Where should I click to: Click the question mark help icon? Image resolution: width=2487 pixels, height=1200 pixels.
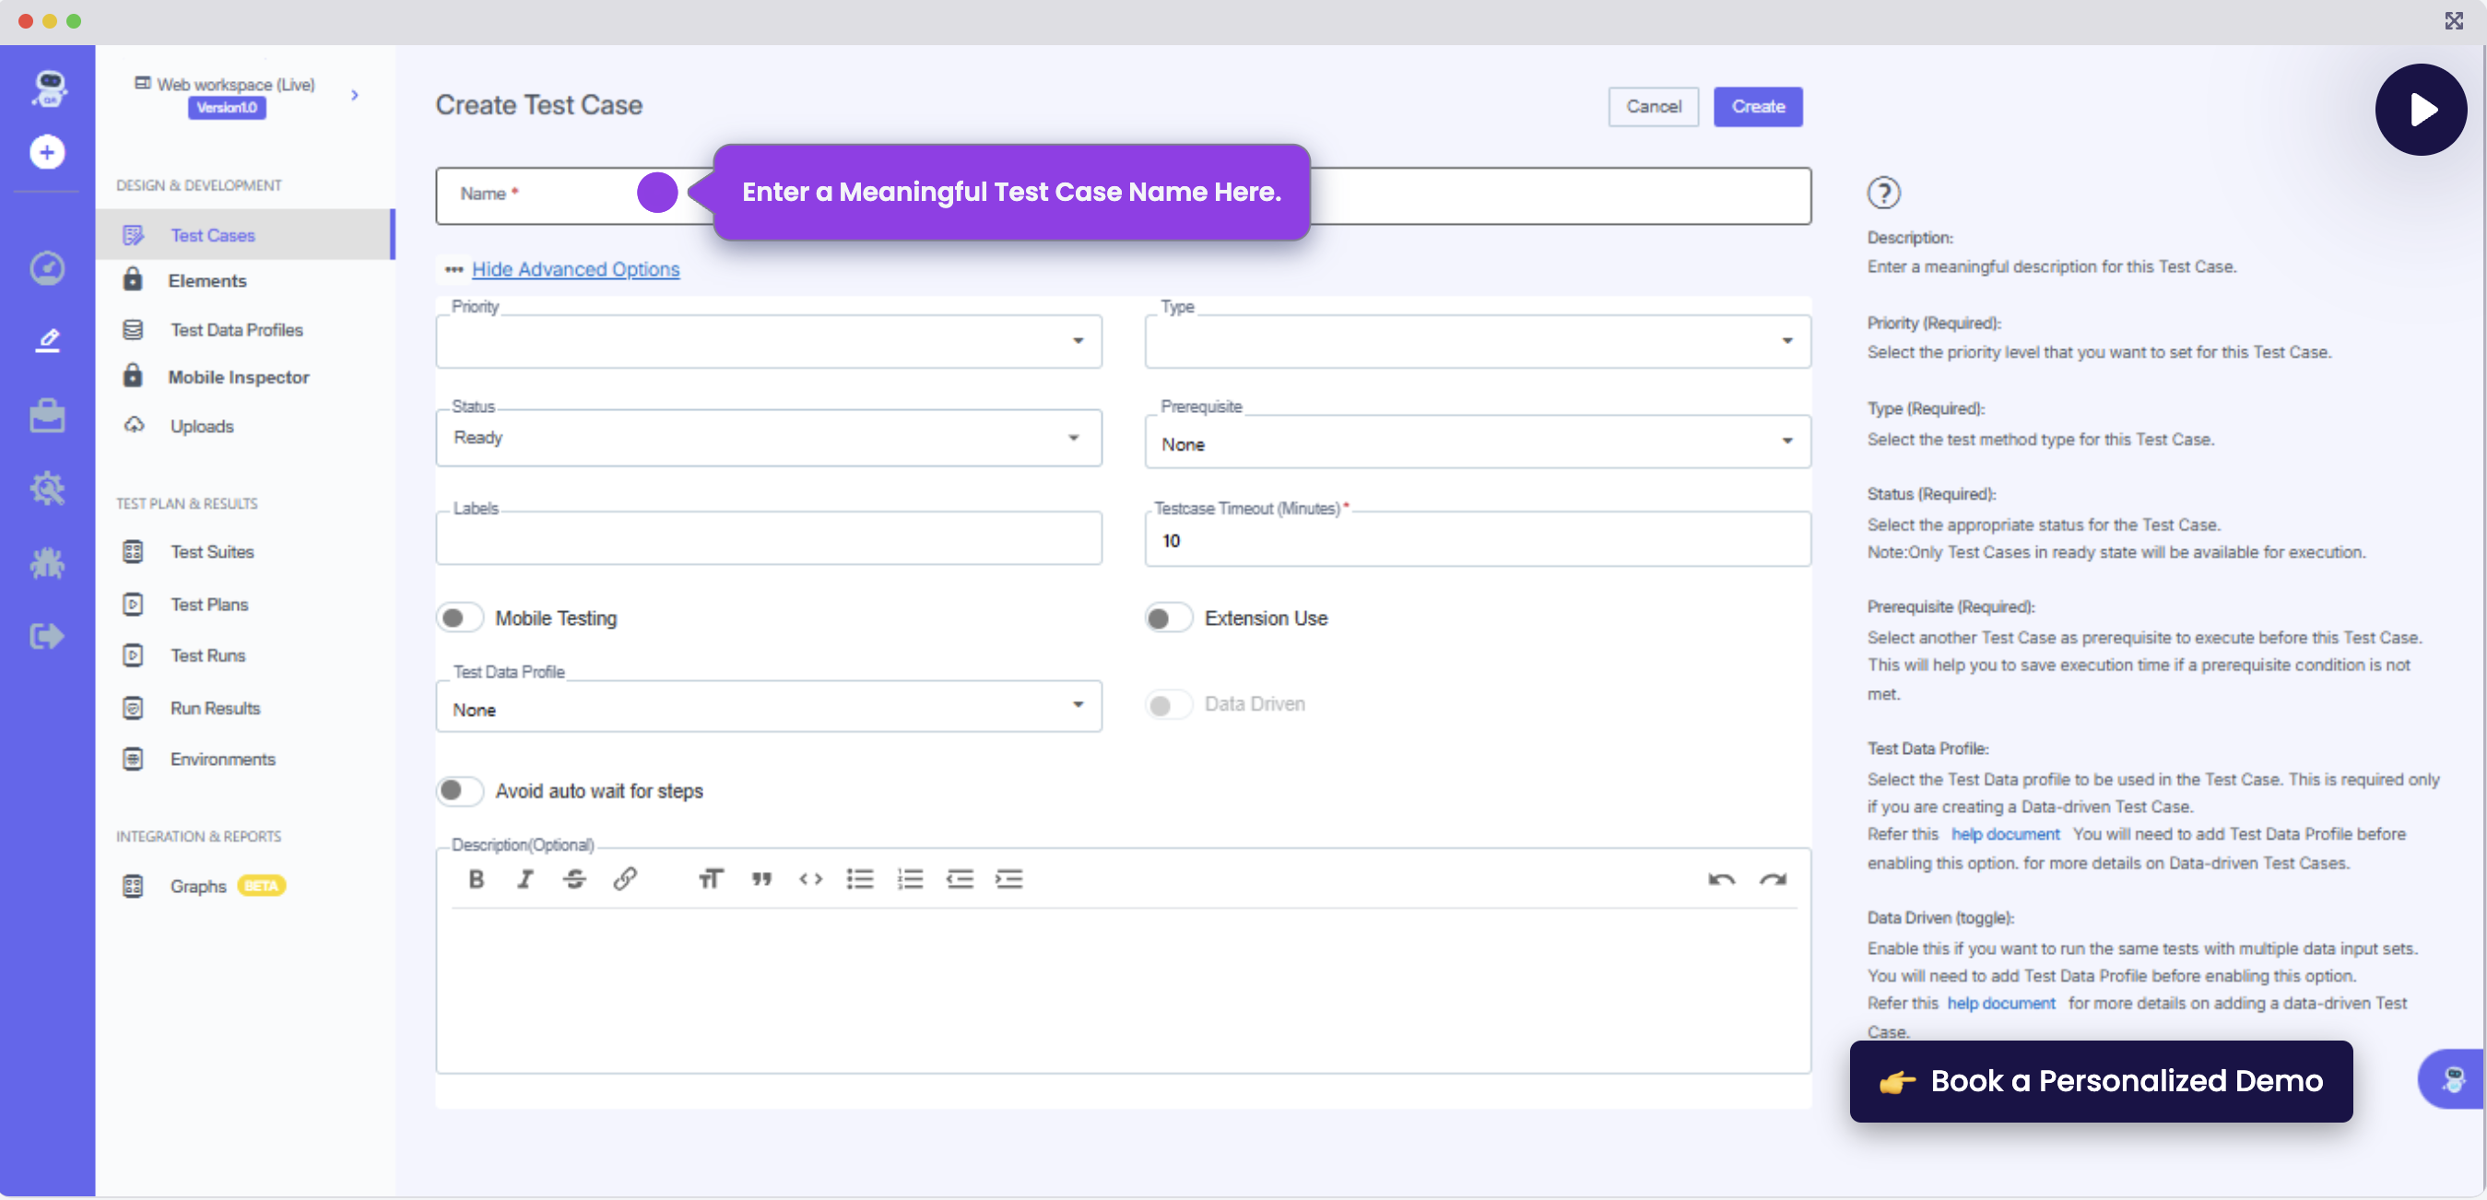[x=1882, y=193]
